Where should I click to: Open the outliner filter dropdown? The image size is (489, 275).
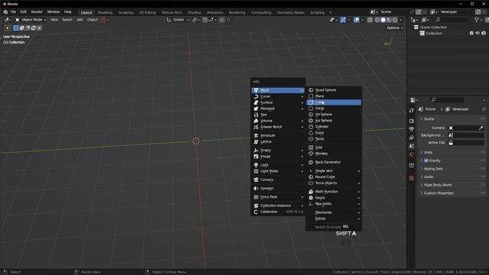pos(478,20)
